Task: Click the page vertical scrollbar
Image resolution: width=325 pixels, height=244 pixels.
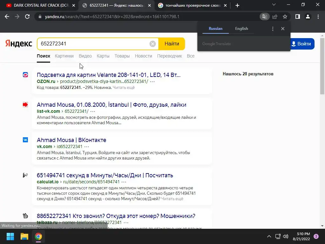Action: 322,66
